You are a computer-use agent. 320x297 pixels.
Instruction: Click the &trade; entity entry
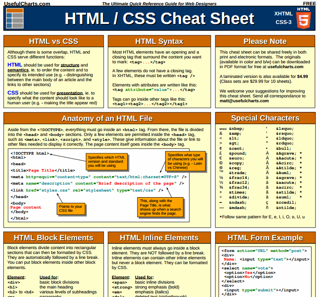click(238, 173)
